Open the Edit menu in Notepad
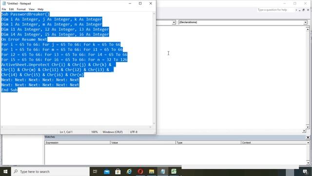The height and width of the screenshot is (176, 312). pos(11,9)
